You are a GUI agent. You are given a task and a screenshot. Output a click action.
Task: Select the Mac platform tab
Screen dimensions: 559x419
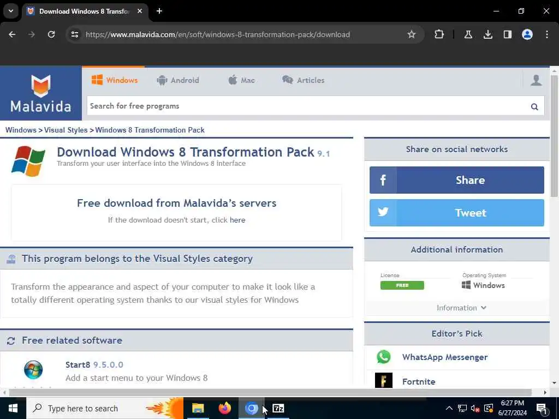(242, 80)
